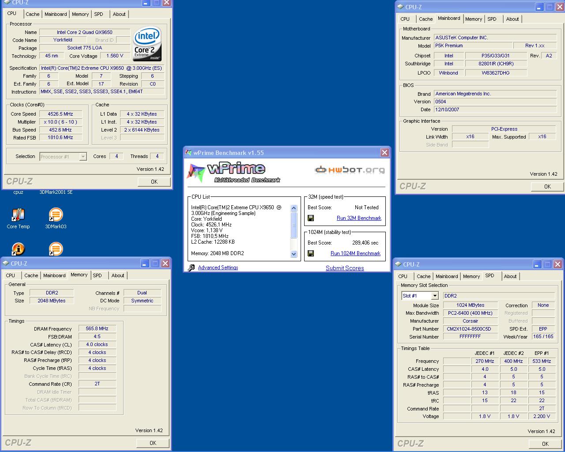The image size is (565, 452).
Task: Click the wPrime title bar icon
Action: point(188,153)
